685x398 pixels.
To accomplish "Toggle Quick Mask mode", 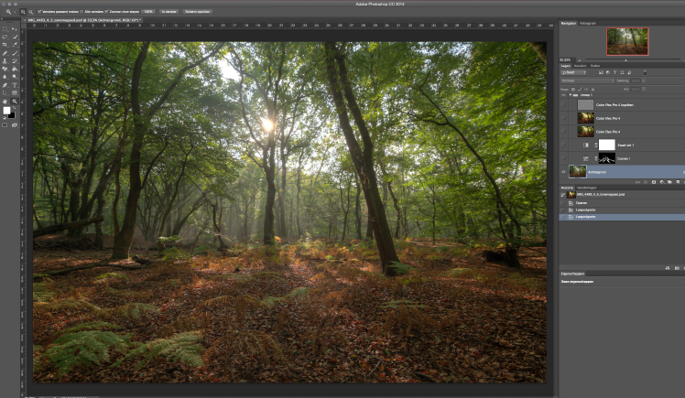I will pos(5,124).
